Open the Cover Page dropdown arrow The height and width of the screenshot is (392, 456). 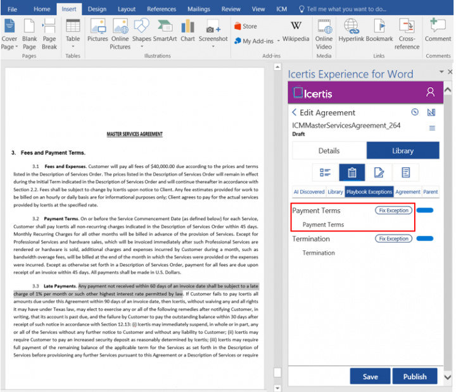click(16, 47)
